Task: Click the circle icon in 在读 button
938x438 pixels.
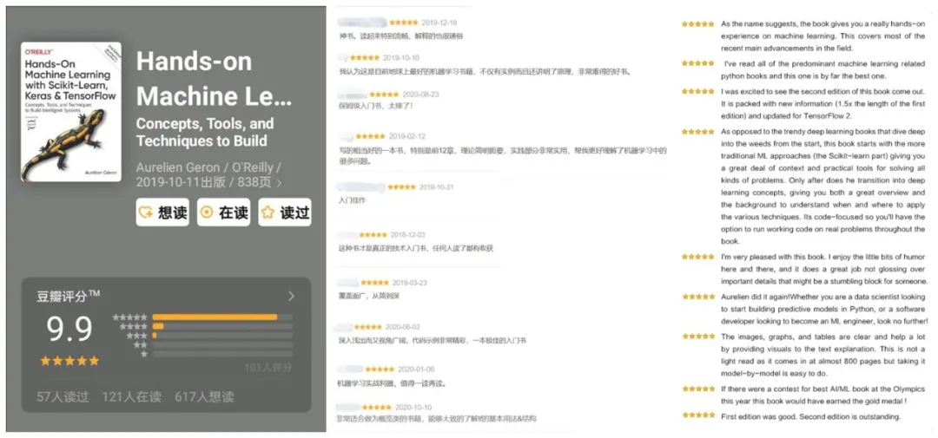Action: [207, 212]
